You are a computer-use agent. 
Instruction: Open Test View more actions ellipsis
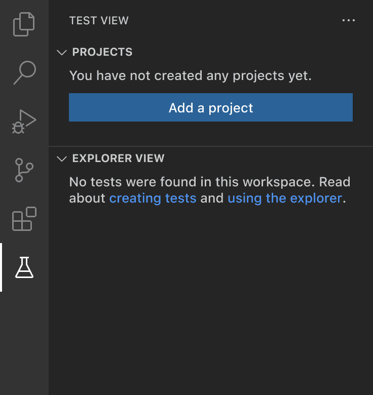pyautogui.click(x=349, y=21)
